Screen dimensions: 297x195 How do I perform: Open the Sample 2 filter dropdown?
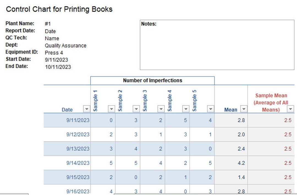point(136,109)
